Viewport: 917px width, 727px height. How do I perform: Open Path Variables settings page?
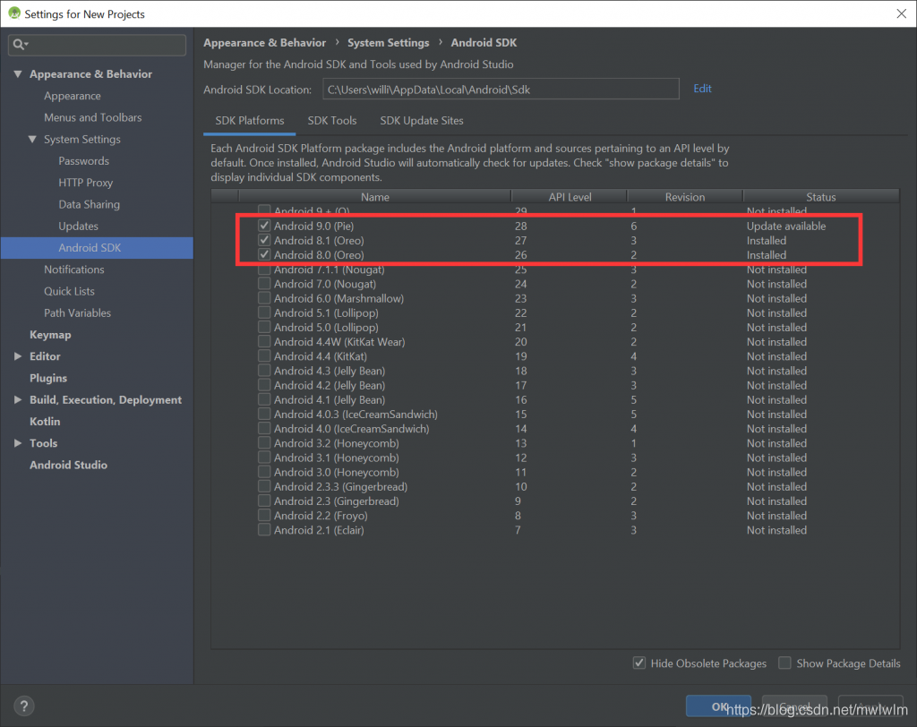pos(77,312)
